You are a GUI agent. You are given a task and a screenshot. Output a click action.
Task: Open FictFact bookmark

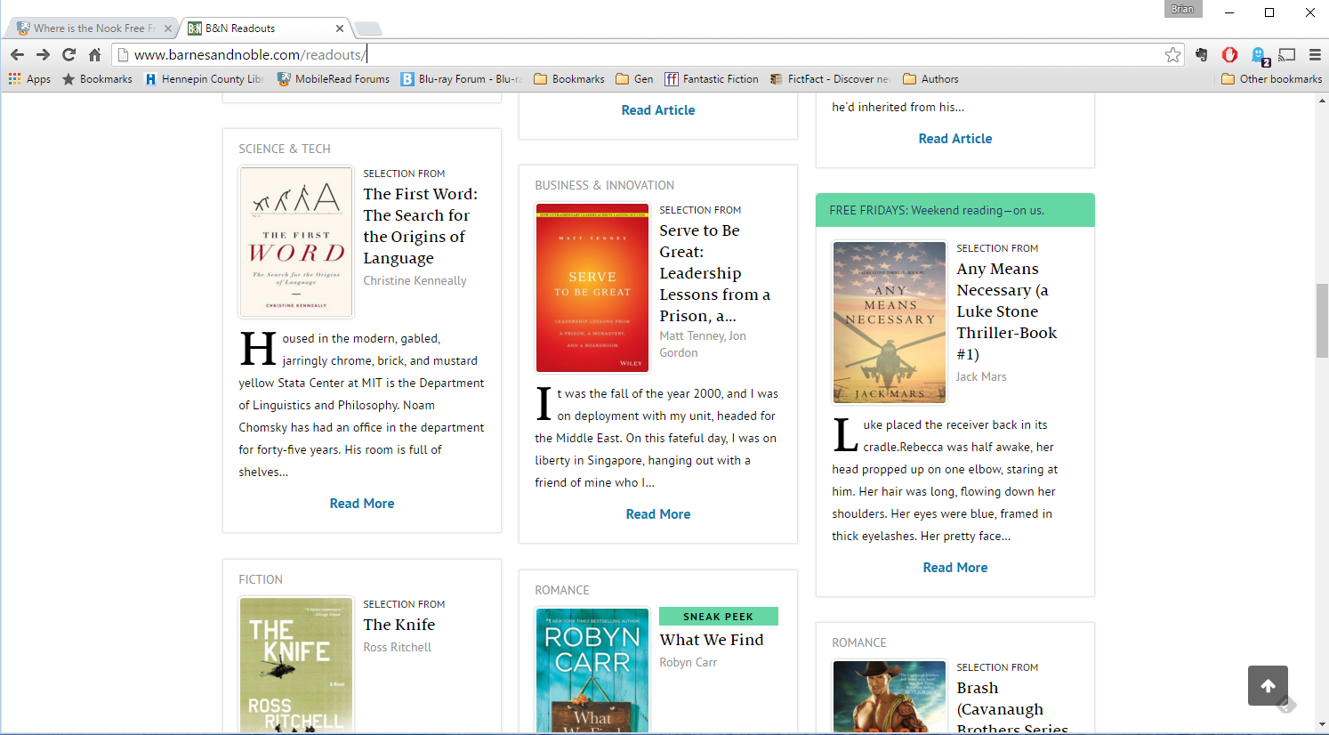coord(830,79)
